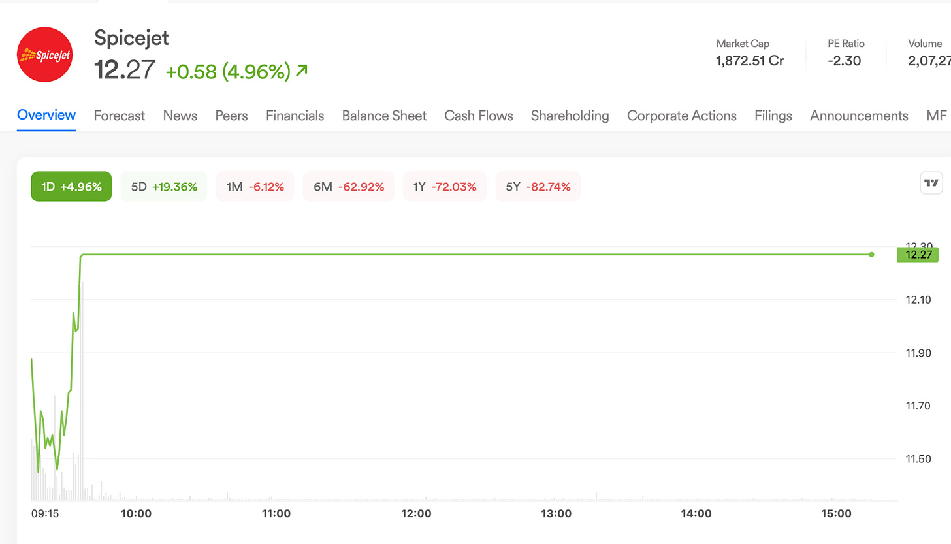Open the Cash Flows tab
951x544 pixels.
pyautogui.click(x=479, y=116)
